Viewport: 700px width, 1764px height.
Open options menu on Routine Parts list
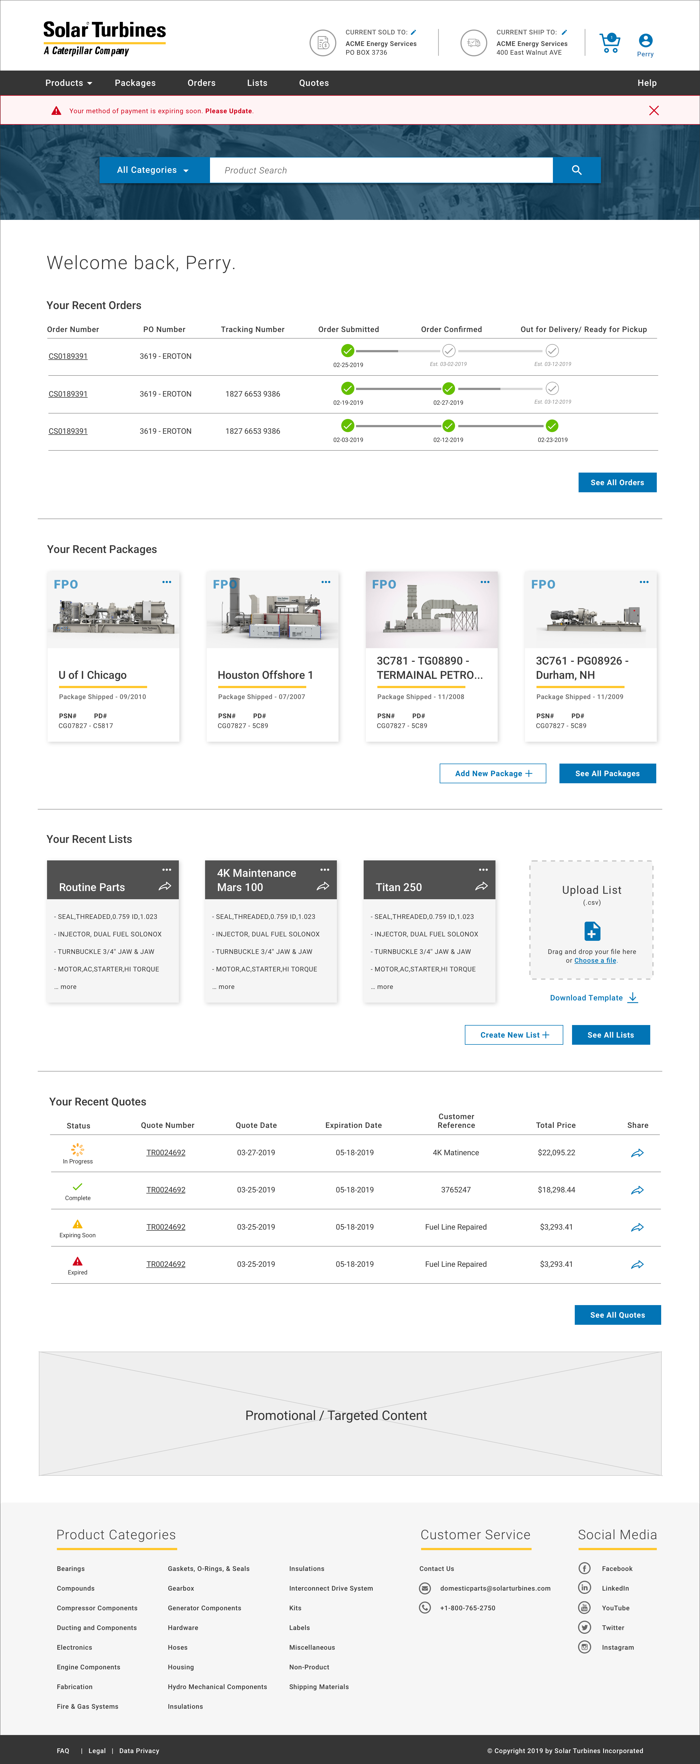tap(167, 870)
